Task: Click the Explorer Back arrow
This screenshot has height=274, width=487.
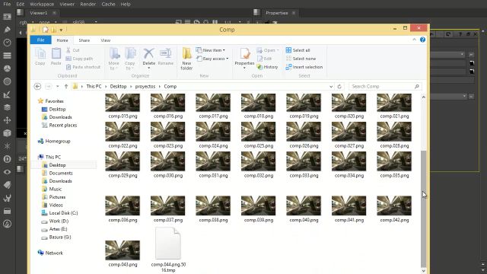Action: [37, 86]
